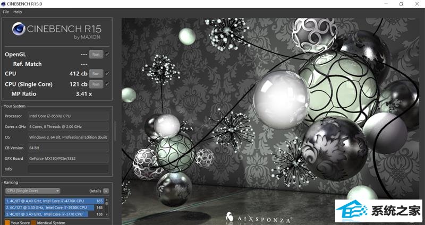Viewport: 425px width, 225px height.
Task: Click the AIXSPONZA logo in render
Action: [x=259, y=218]
